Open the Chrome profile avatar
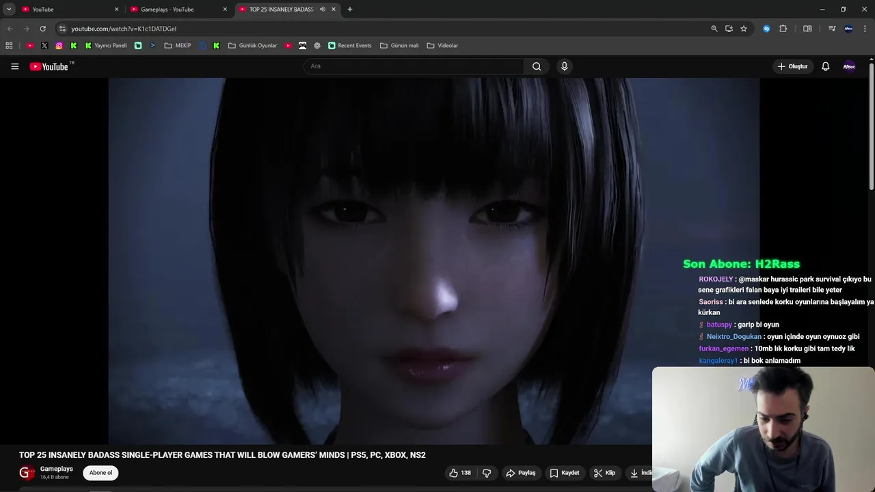The image size is (875, 492). (848, 29)
